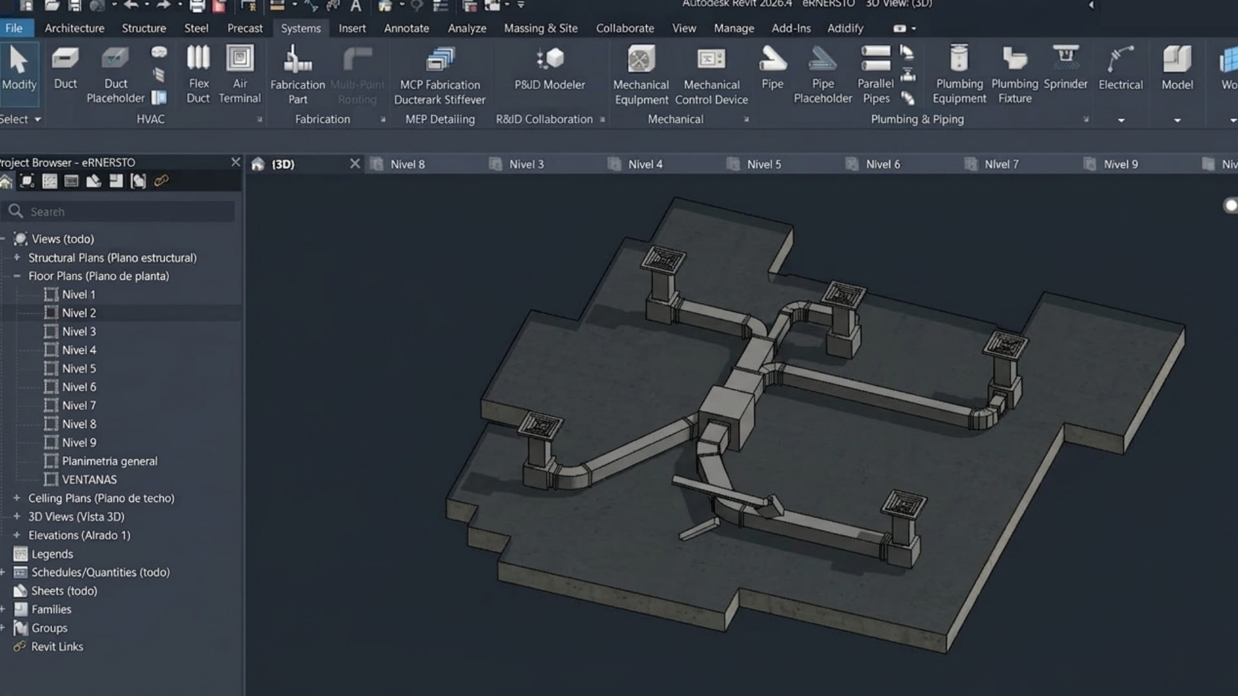Open the Analyze ribbon tab

tap(467, 28)
